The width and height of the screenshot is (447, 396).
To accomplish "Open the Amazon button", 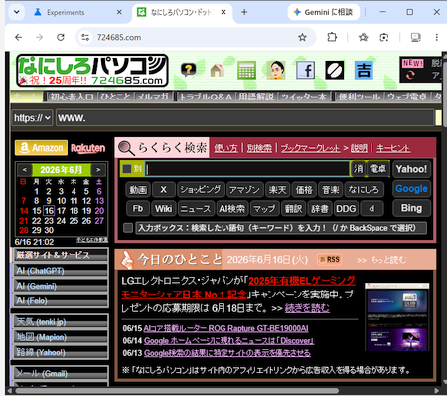I will pyautogui.click(x=41, y=148).
